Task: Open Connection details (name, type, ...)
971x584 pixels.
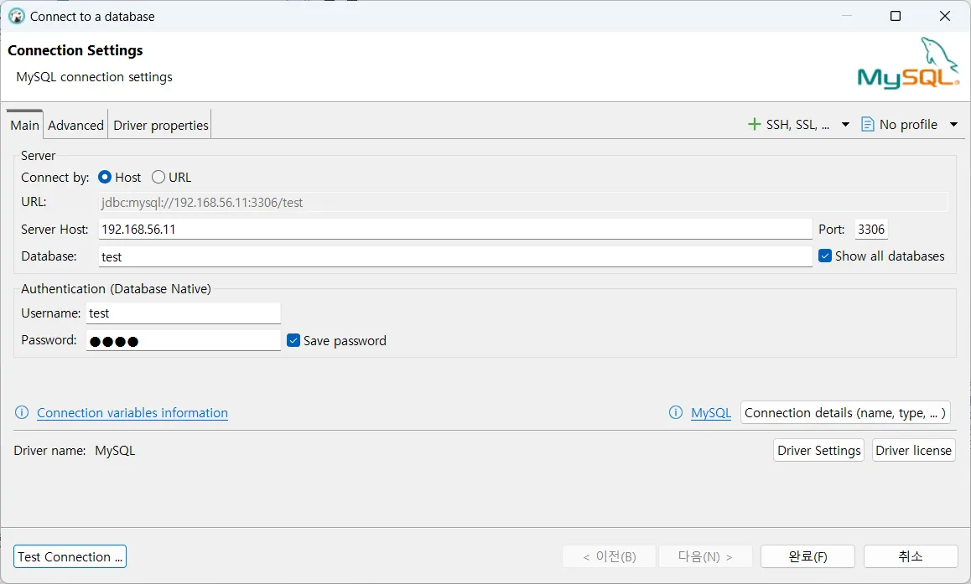Action: pos(845,412)
